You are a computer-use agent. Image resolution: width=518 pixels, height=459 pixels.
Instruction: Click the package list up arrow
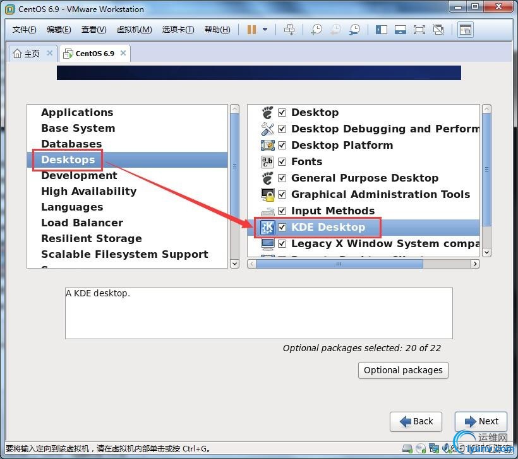(x=486, y=109)
